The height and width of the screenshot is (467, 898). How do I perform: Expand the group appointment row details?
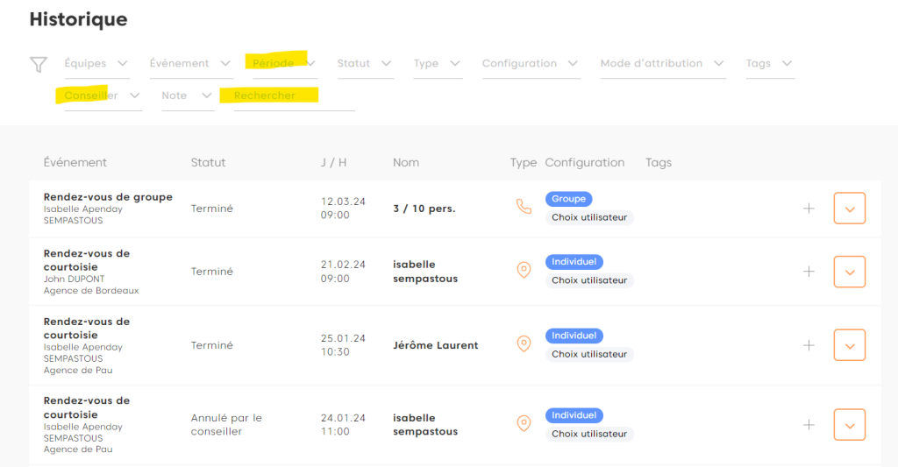[849, 209]
